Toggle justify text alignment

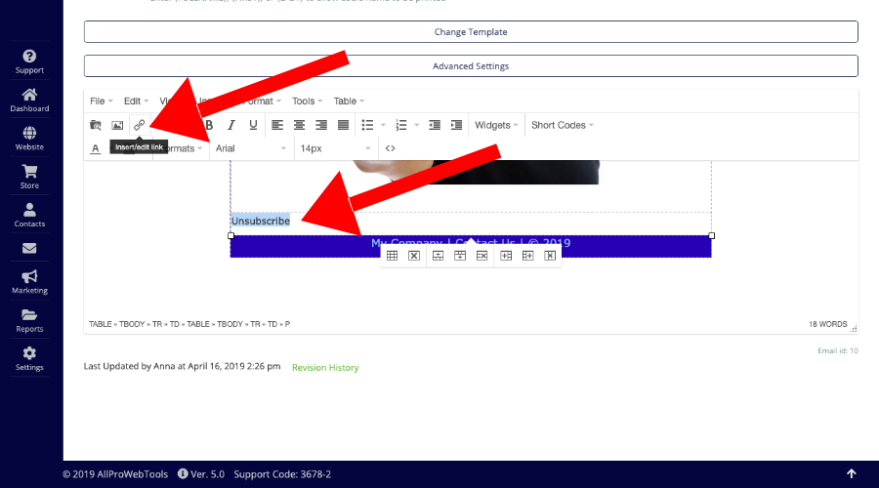pos(343,125)
